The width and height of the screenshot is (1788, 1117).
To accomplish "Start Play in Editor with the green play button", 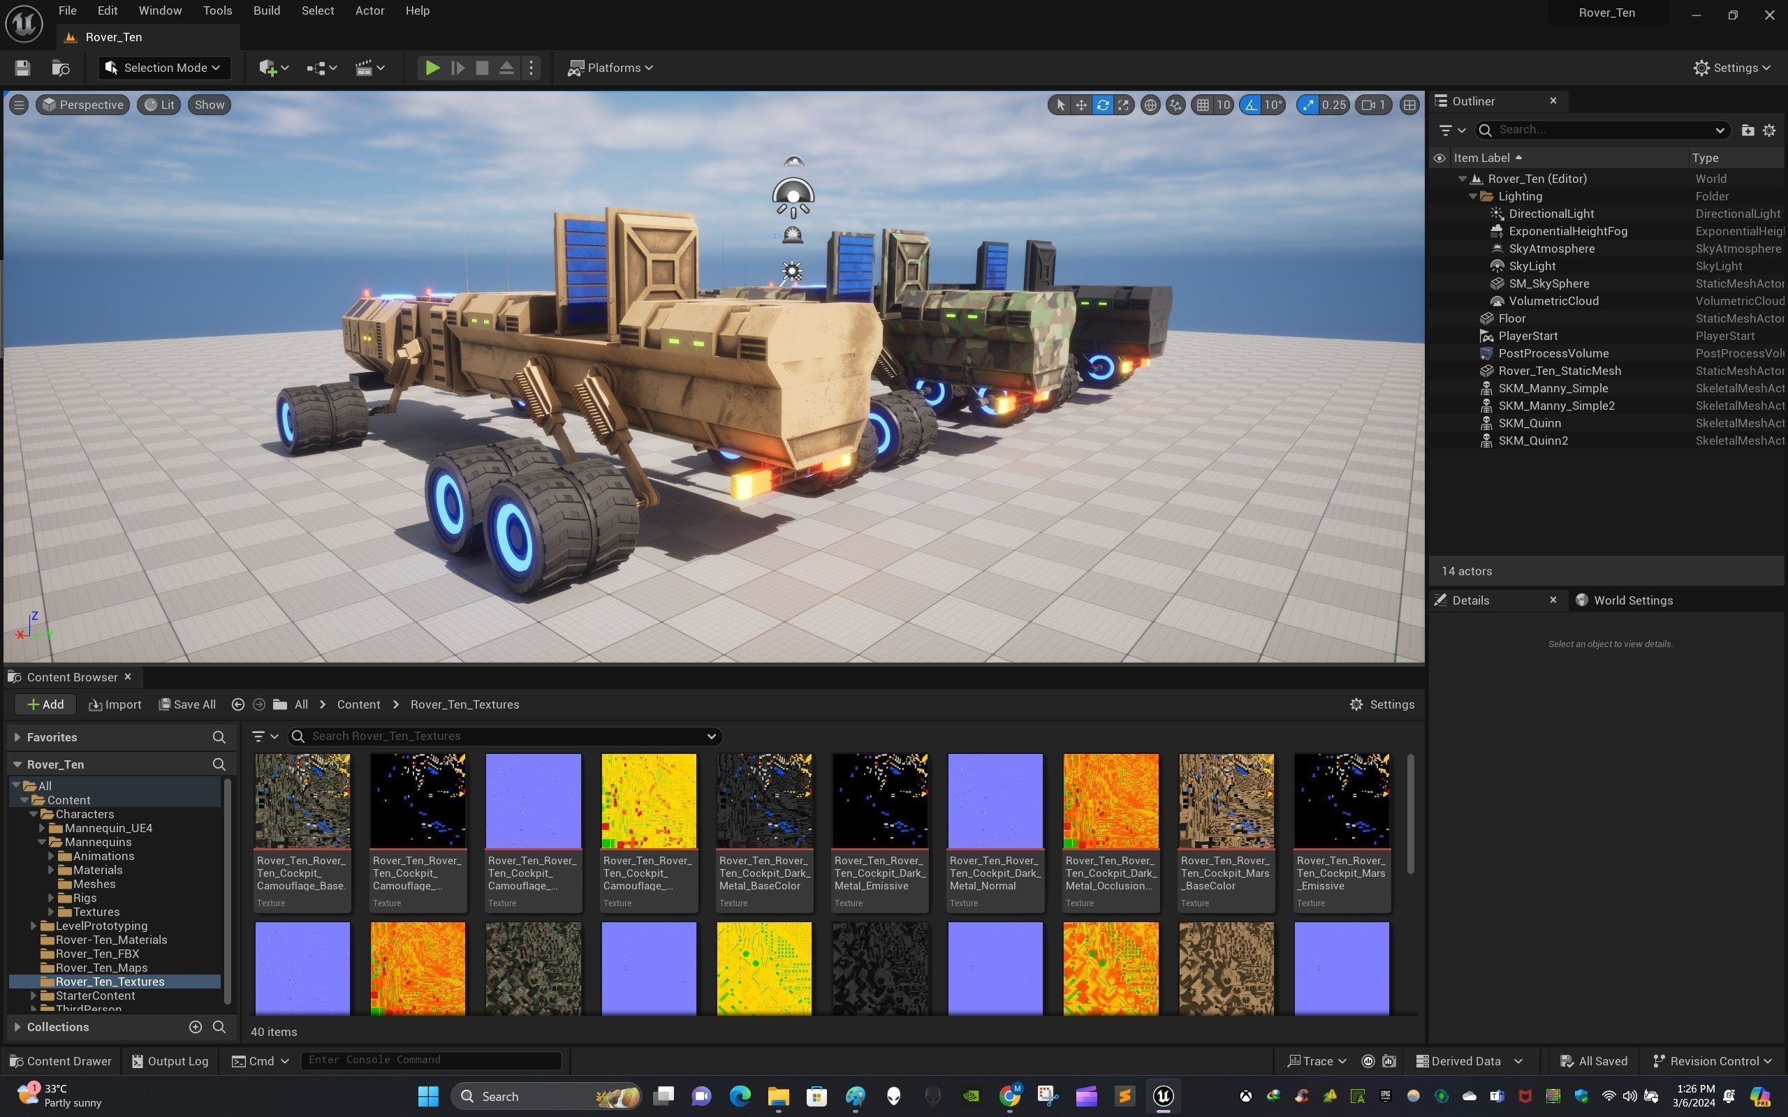I will click(432, 68).
